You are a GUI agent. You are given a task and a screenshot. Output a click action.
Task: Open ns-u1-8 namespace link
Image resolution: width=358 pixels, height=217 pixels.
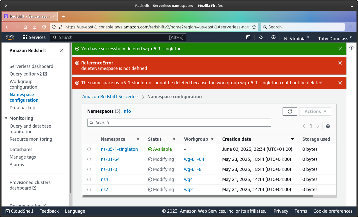pyautogui.click(x=109, y=169)
